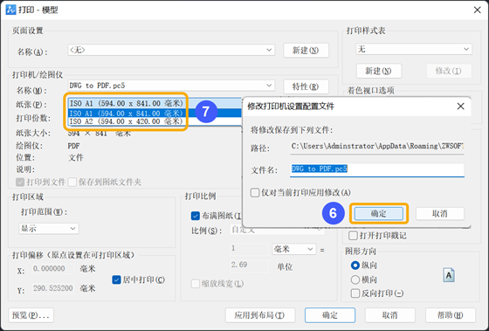Image resolution: width=489 pixels, height=331 pixels.
Task: Click the file name input field
Action: tap(377, 169)
